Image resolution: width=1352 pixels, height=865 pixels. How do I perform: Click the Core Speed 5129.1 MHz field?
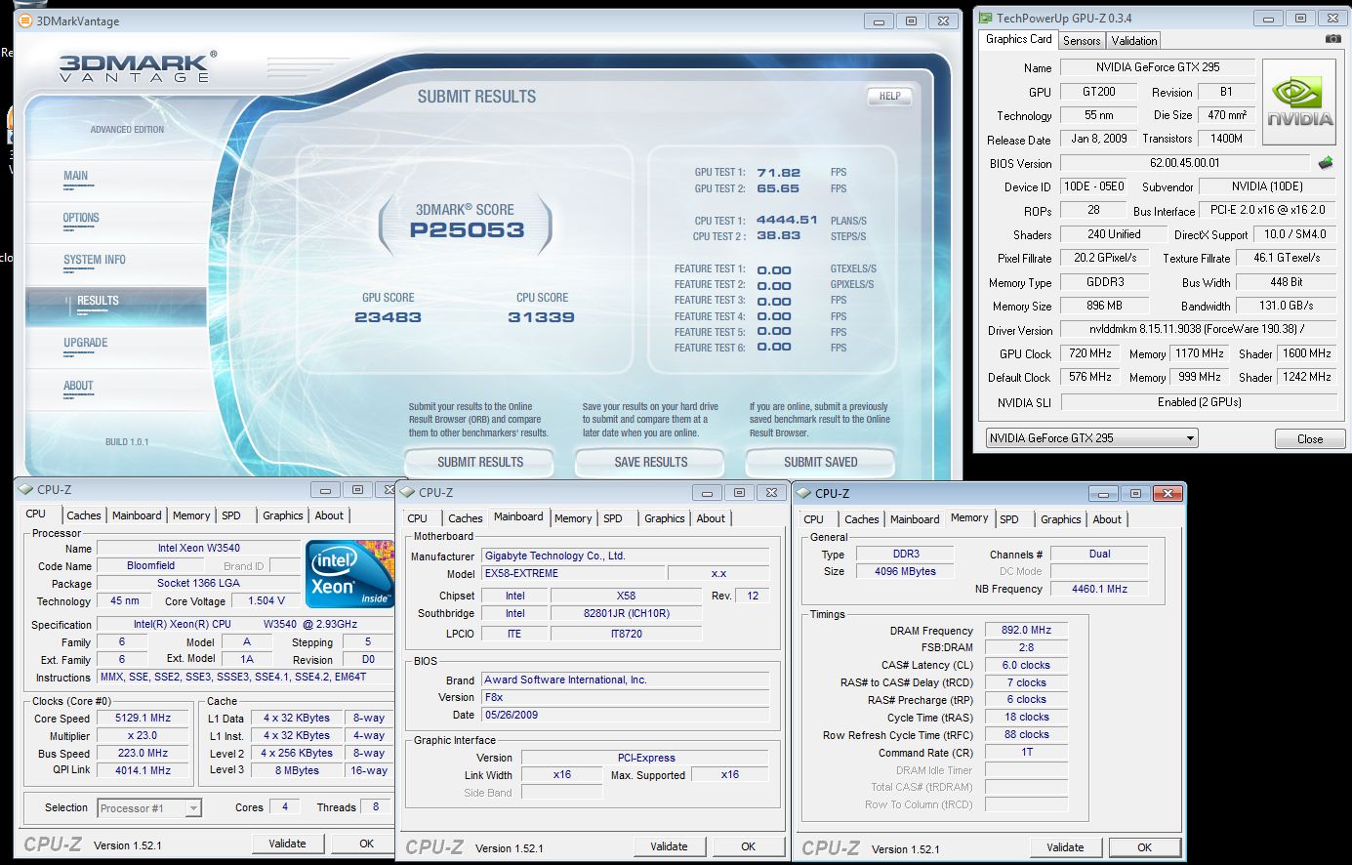point(143,718)
